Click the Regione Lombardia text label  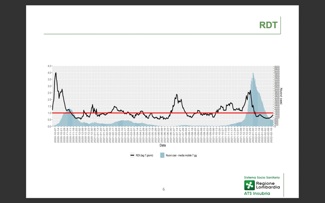268,185
